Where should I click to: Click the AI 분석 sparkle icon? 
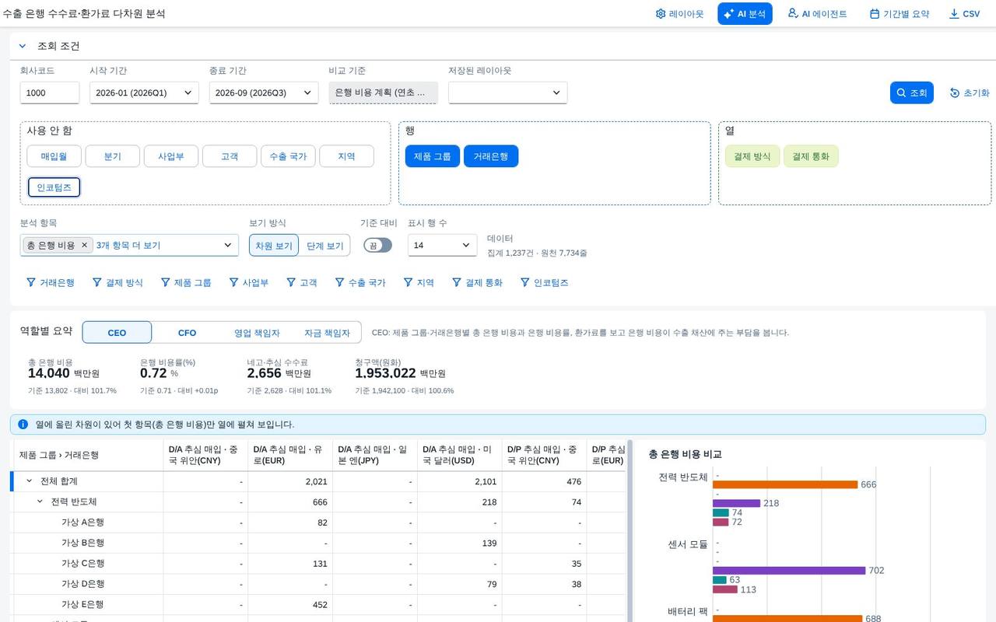click(x=729, y=14)
